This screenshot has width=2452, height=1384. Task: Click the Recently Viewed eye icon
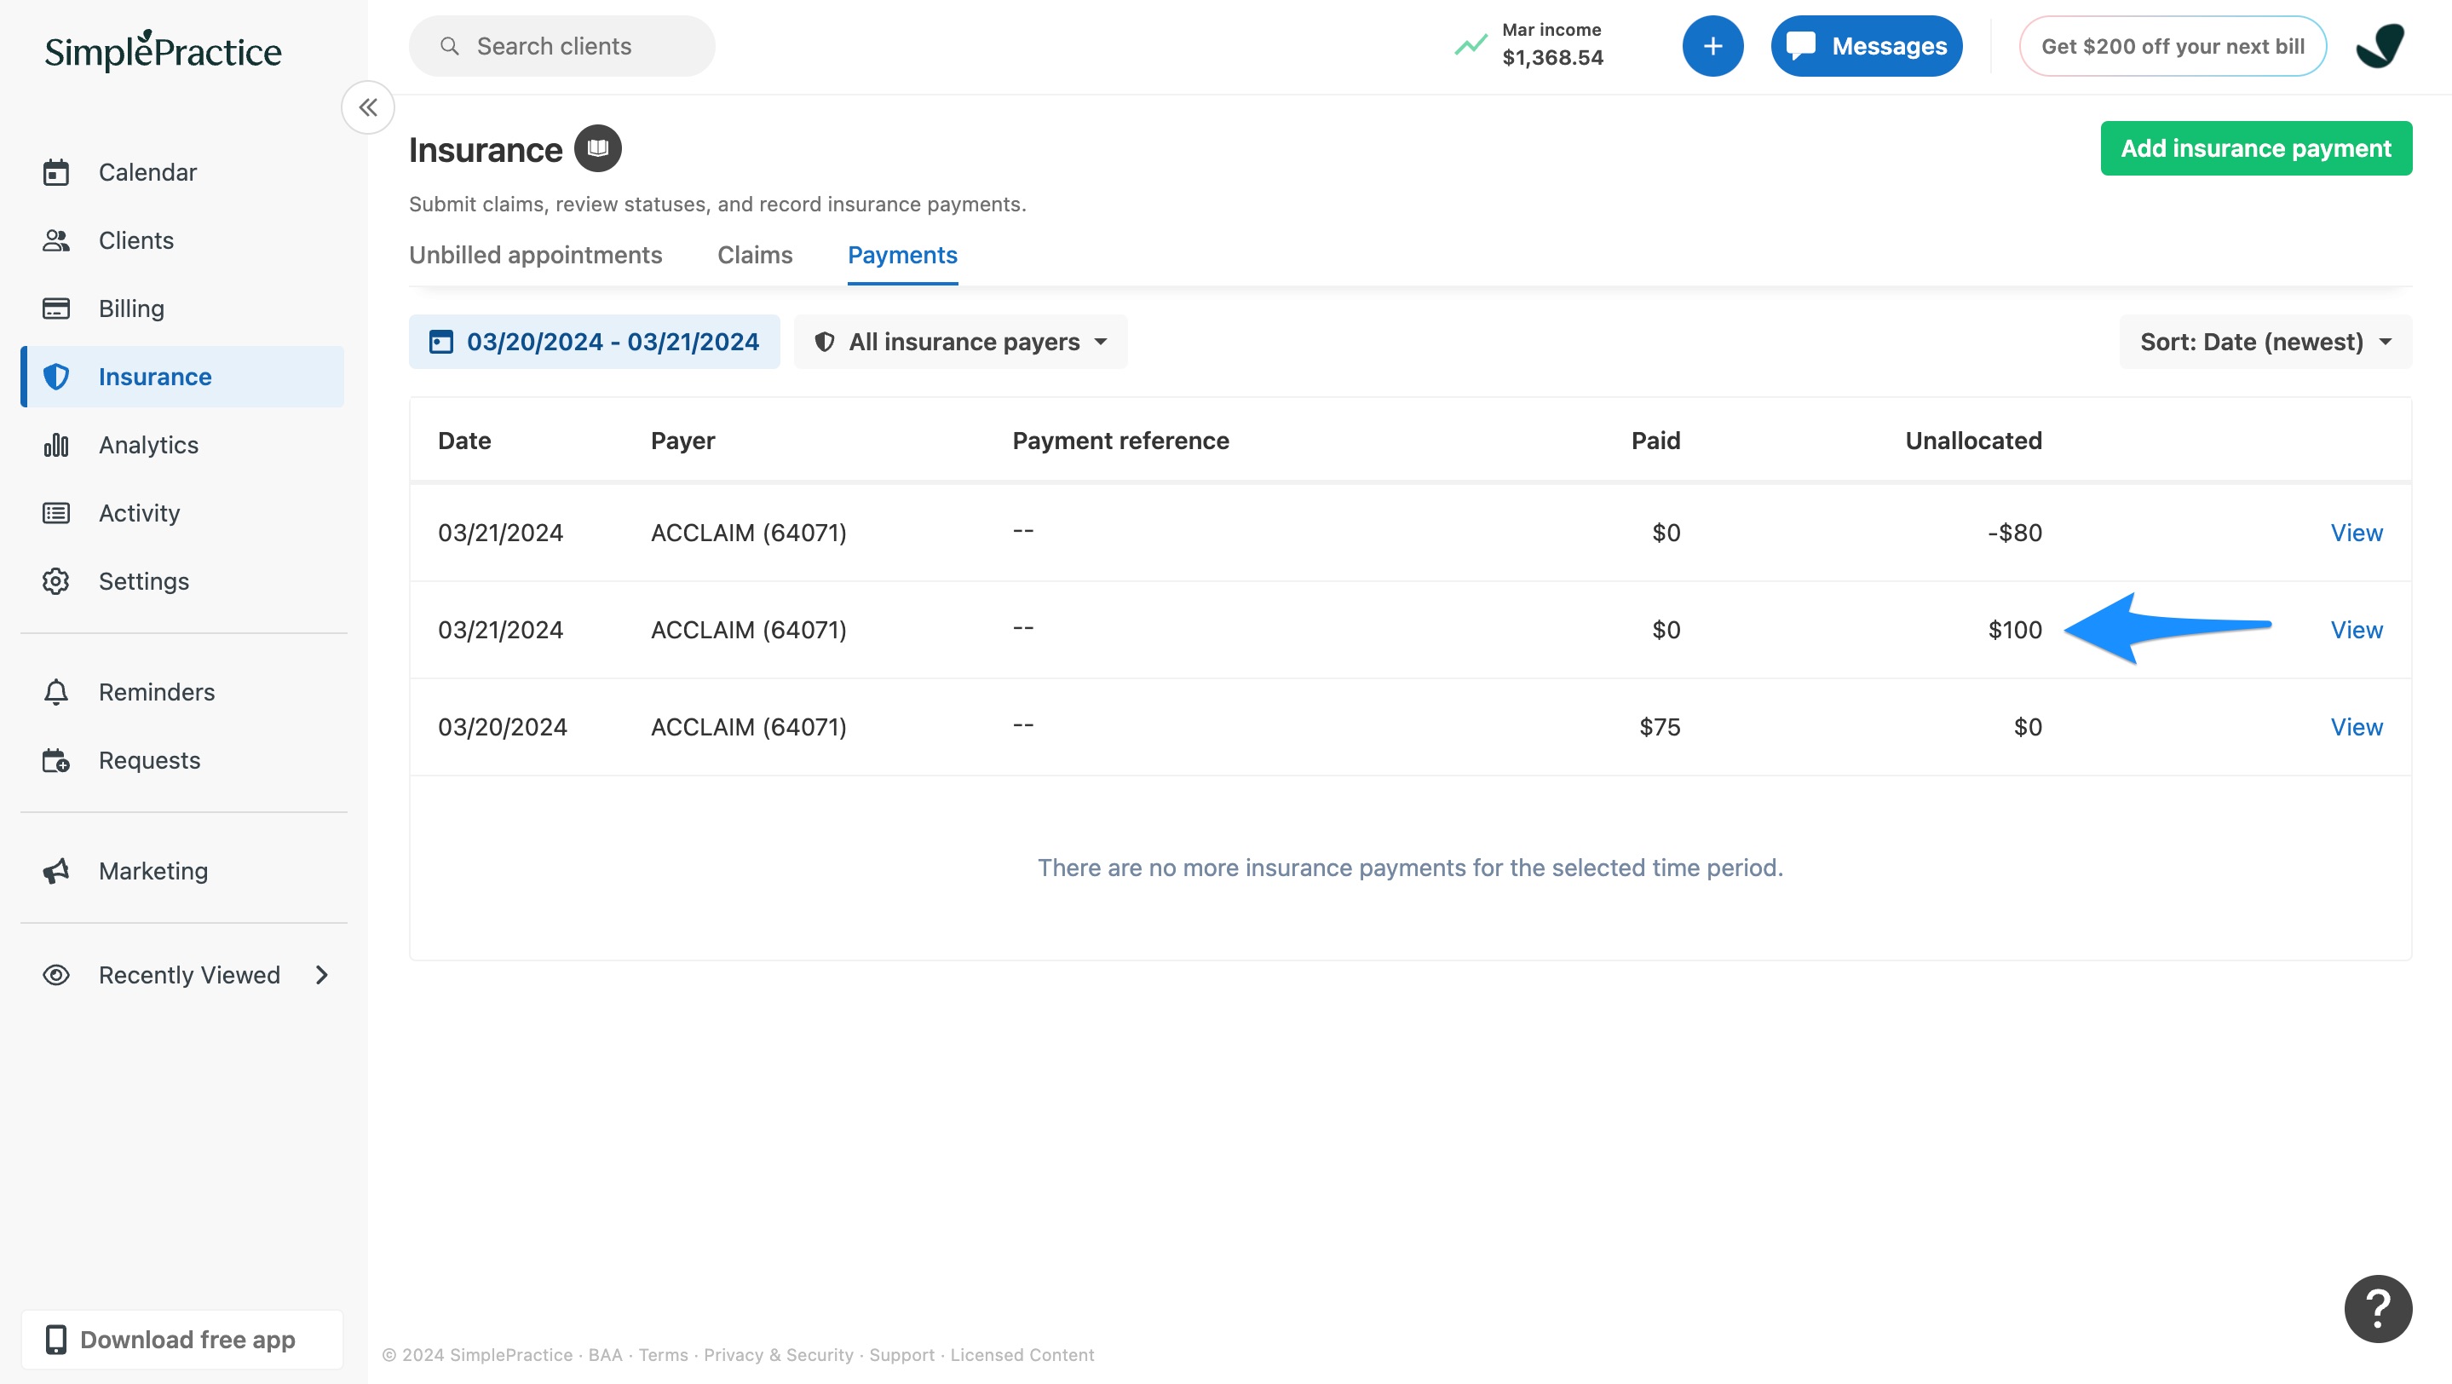pyautogui.click(x=56, y=975)
